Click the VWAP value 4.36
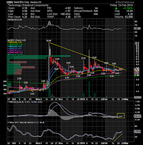143x145 pixels. 68,17
